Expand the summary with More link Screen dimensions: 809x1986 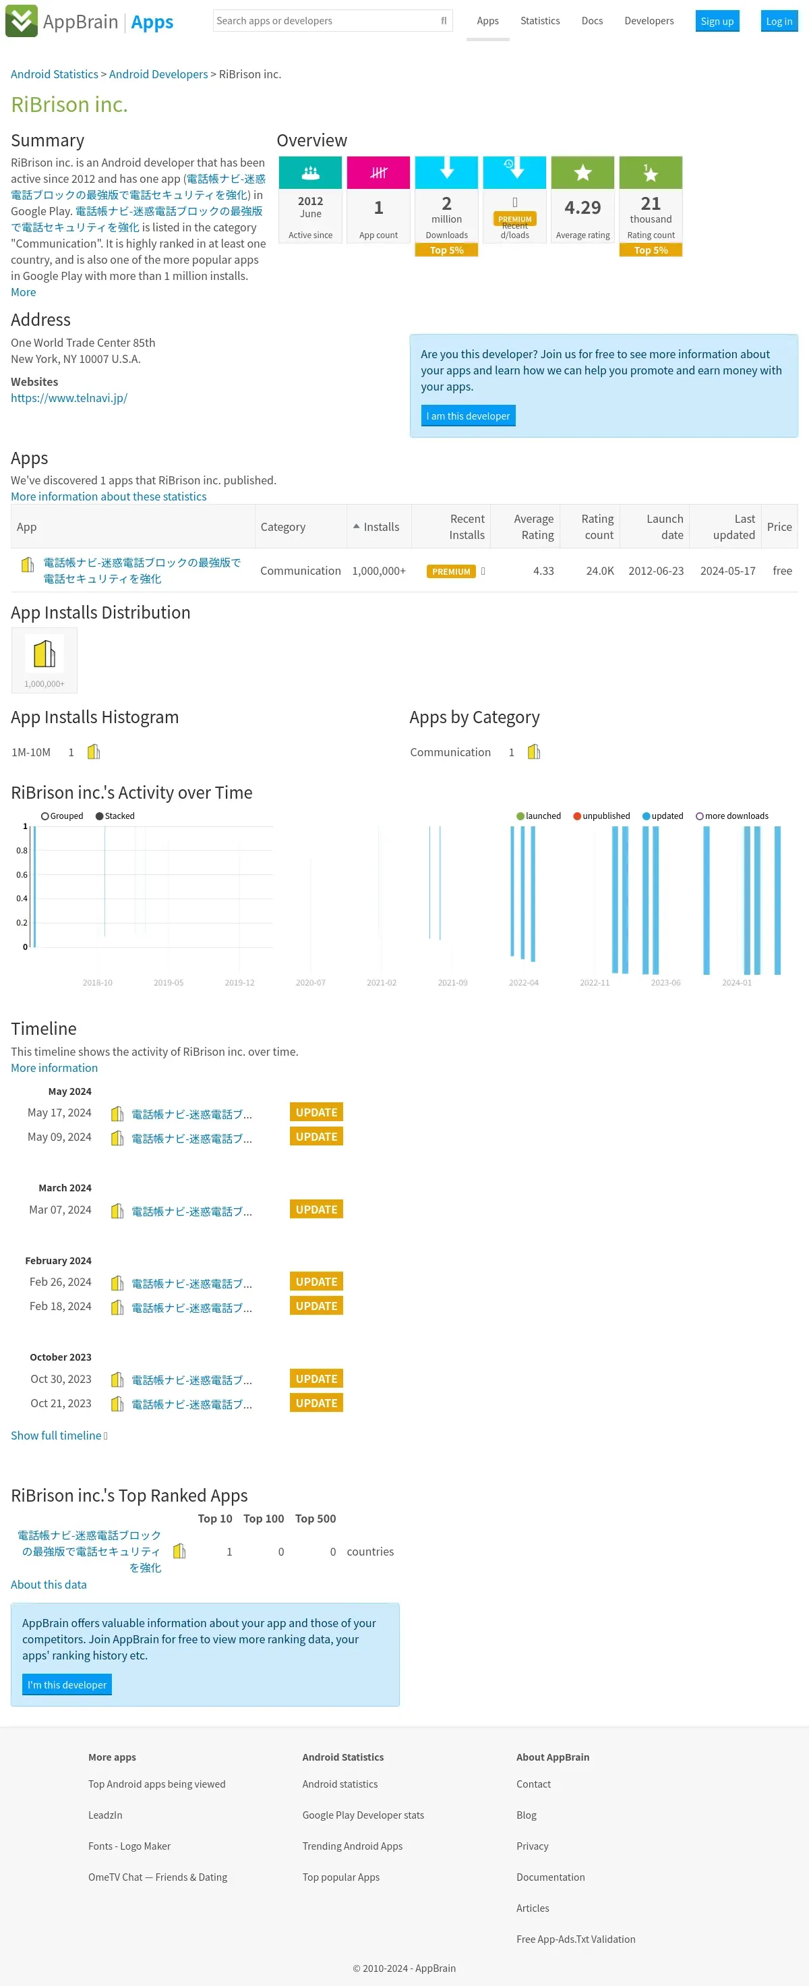pyautogui.click(x=23, y=292)
